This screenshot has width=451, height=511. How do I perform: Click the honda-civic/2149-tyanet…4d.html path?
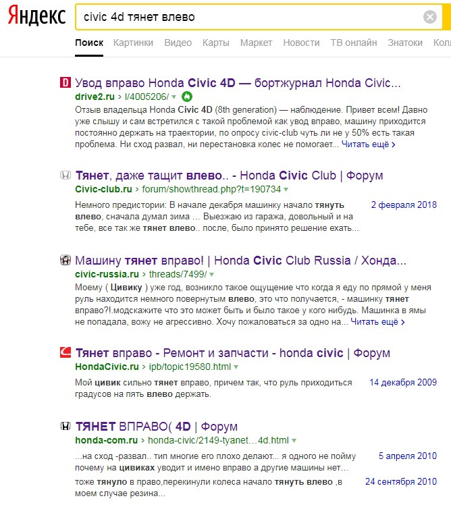tap(218, 441)
